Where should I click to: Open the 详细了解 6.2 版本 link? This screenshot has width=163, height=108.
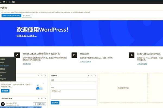pyautogui.click(x=27, y=36)
